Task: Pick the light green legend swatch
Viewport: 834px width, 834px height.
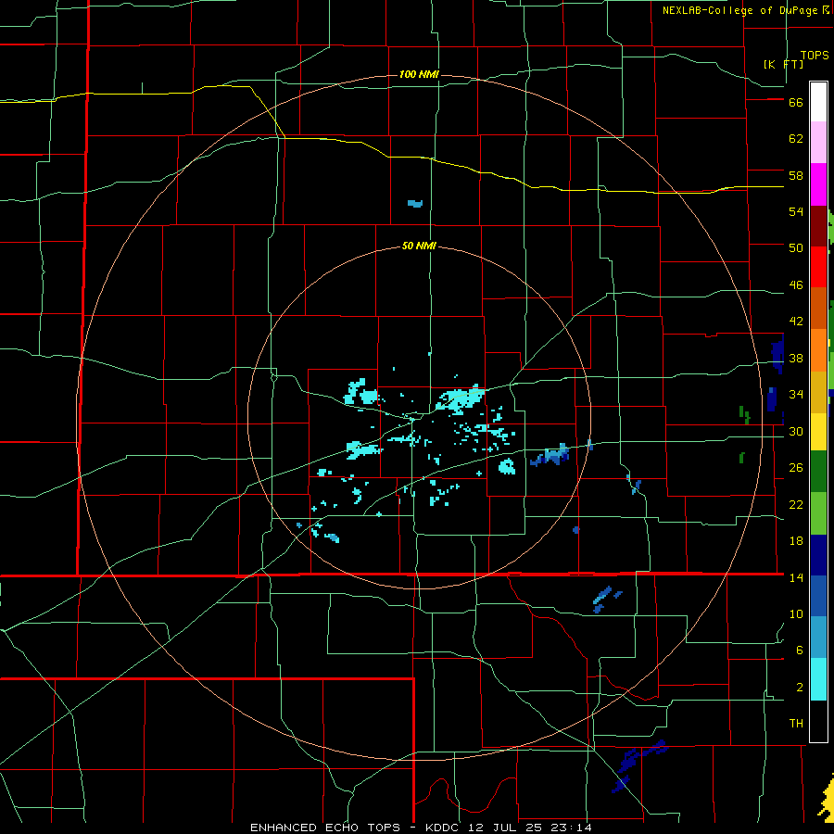Action: point(818,513)
